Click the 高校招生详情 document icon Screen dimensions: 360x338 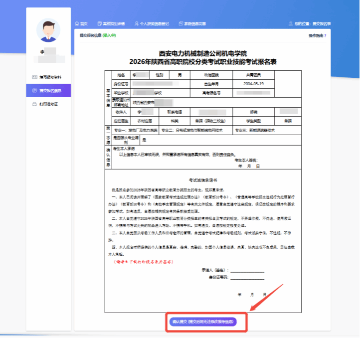point(100,23)
